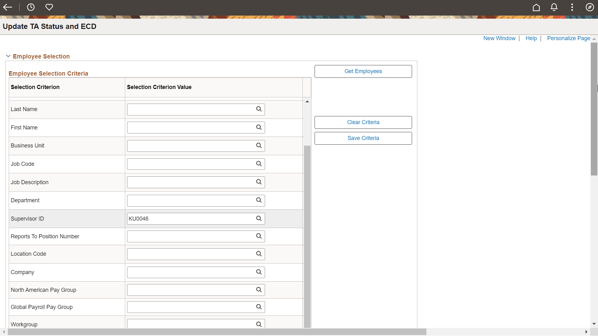Open the Personalize Page link
This screenshot has height=336, width=598.
[568, 38]
